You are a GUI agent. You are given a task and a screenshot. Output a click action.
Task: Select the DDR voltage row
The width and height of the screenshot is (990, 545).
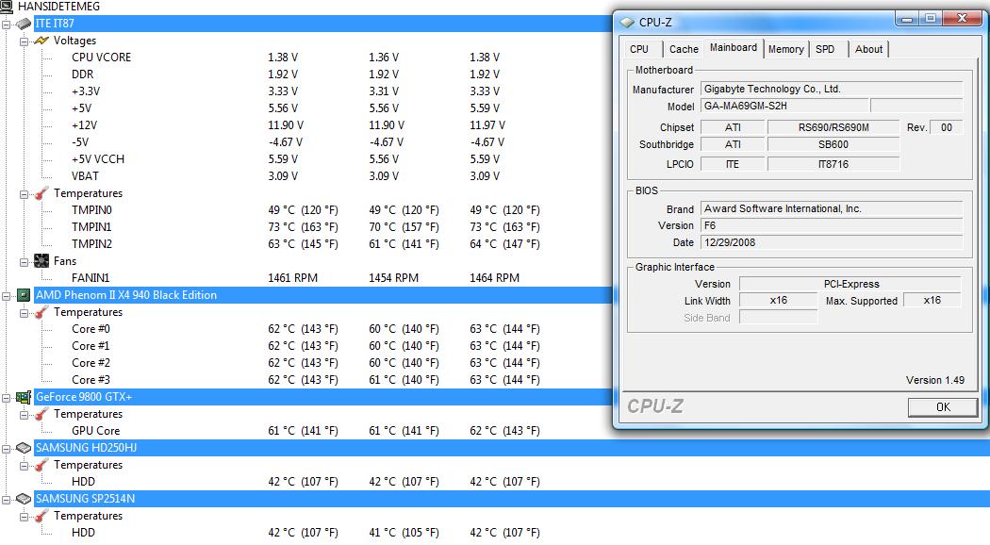(x=82, y=74)
